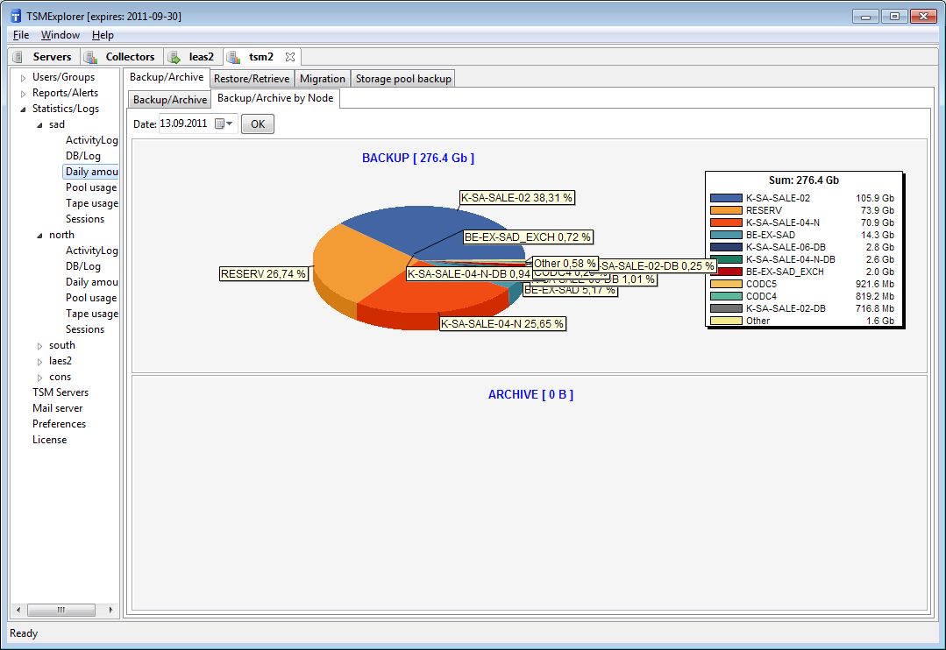
Task: Expand the south server node
Action: pyautogui.click(x=39, y=346)
